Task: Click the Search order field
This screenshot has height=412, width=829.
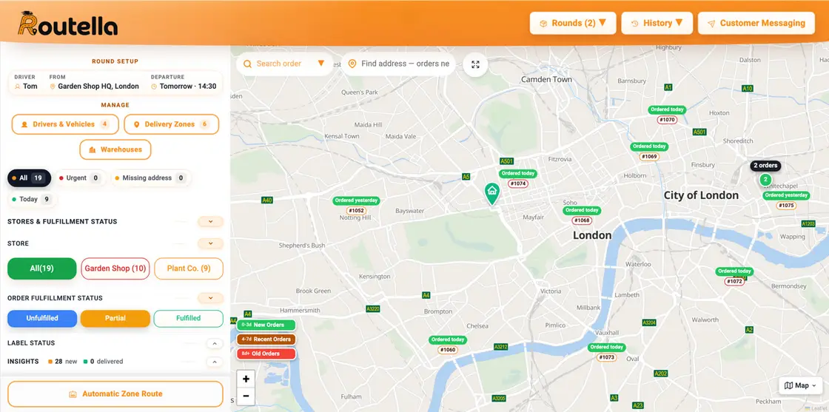Action: 284,64
